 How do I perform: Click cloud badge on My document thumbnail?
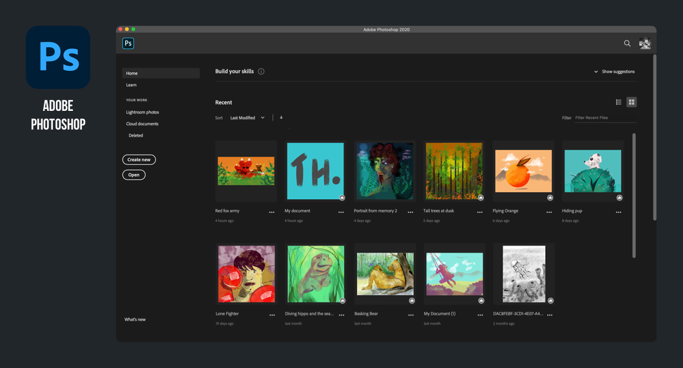pos(342,198)
